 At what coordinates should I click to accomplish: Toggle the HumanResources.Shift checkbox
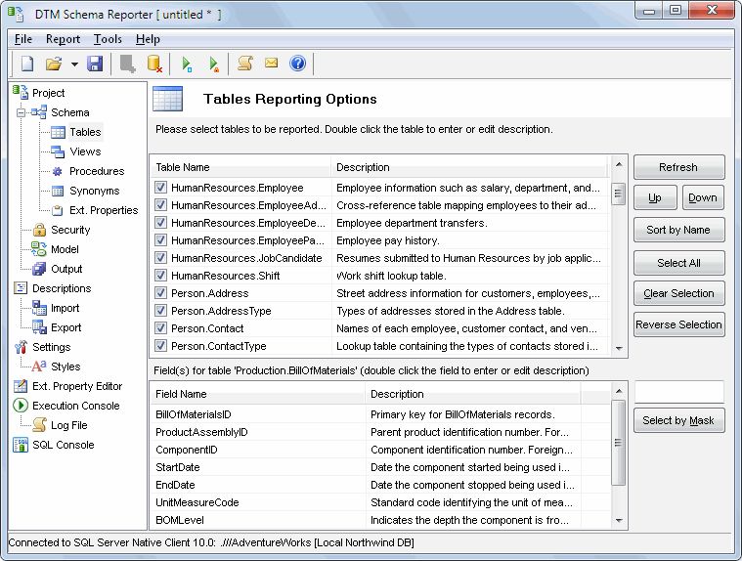click(161, 276)
